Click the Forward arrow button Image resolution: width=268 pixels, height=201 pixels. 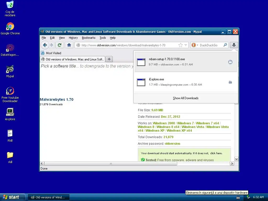click(52, 45)
